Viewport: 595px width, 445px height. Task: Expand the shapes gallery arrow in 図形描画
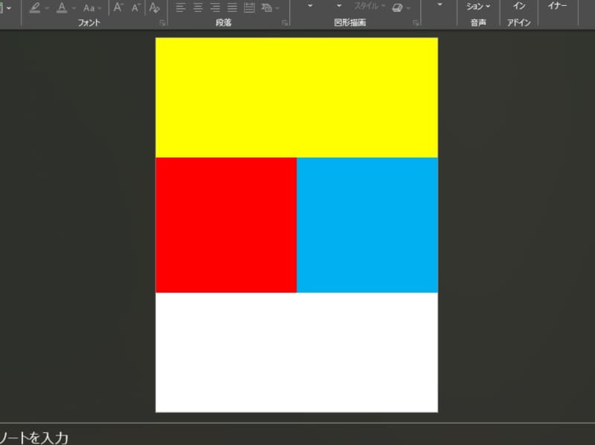[310, 6]
